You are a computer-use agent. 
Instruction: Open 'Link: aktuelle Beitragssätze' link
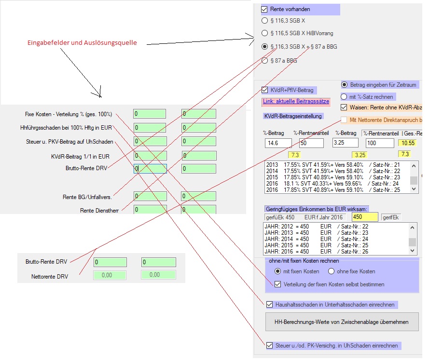(295, 102)
